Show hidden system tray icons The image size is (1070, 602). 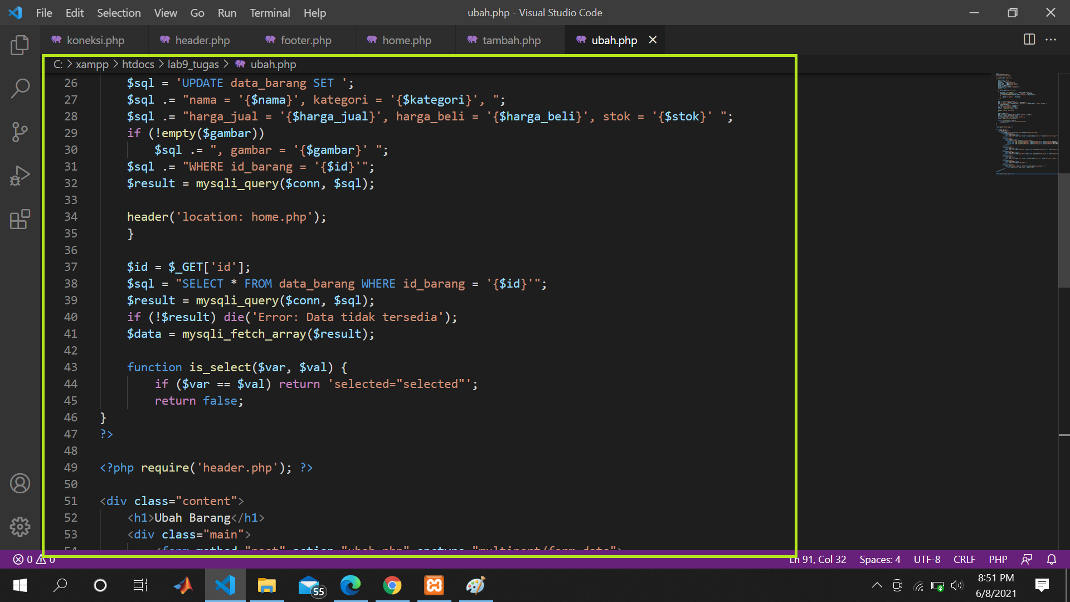point(877,585)
